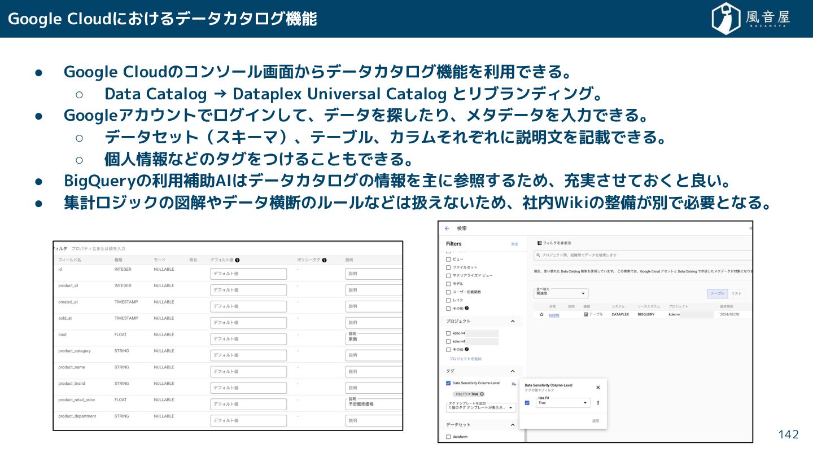The height and width of the screenshot is (457, 813).
Task: Open the users table link
Action: point(554,315)
